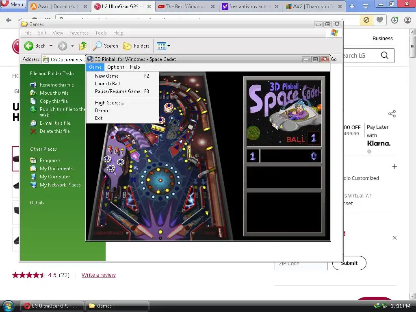Open the Back button history dropdown arrow
Screen dimensions: 416x312
click(51, 46)
